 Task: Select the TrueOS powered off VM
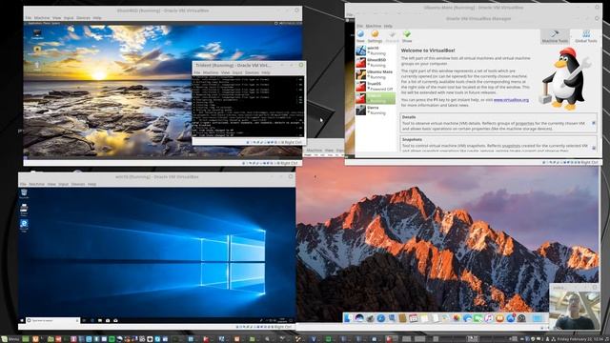[376, 86]
